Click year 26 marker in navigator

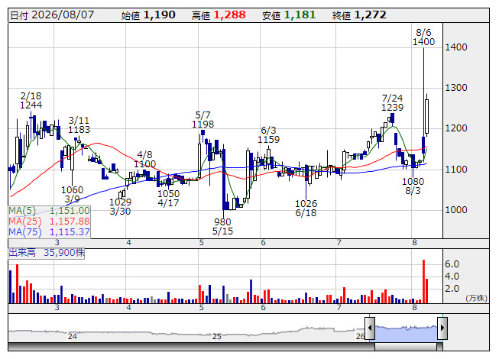360,336
